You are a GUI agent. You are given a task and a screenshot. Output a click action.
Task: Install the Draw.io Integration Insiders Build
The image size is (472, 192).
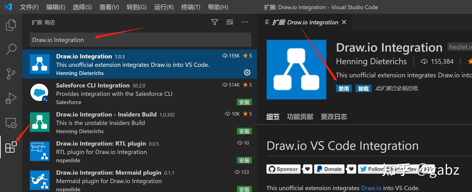click(244, 131)
